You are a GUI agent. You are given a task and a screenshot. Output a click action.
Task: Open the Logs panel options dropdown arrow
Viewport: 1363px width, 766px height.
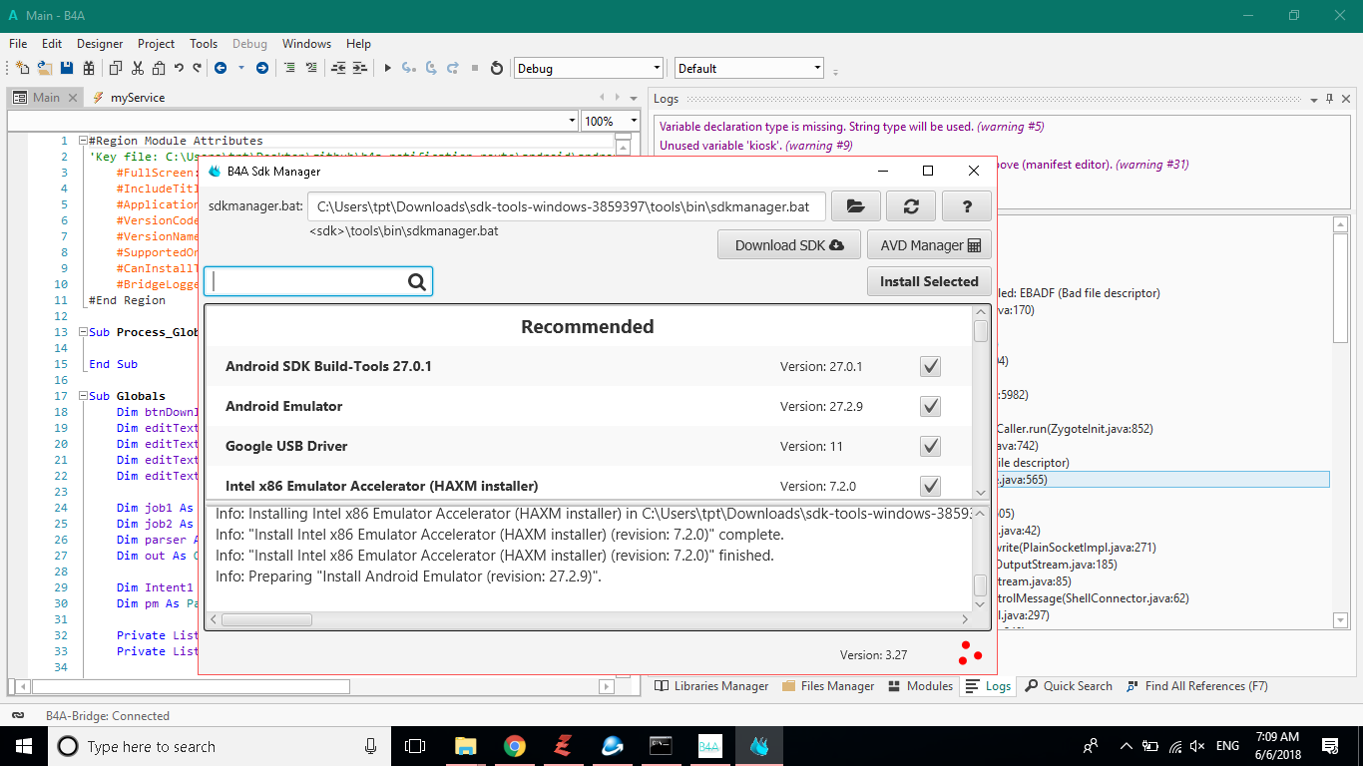click(1314, 99)
